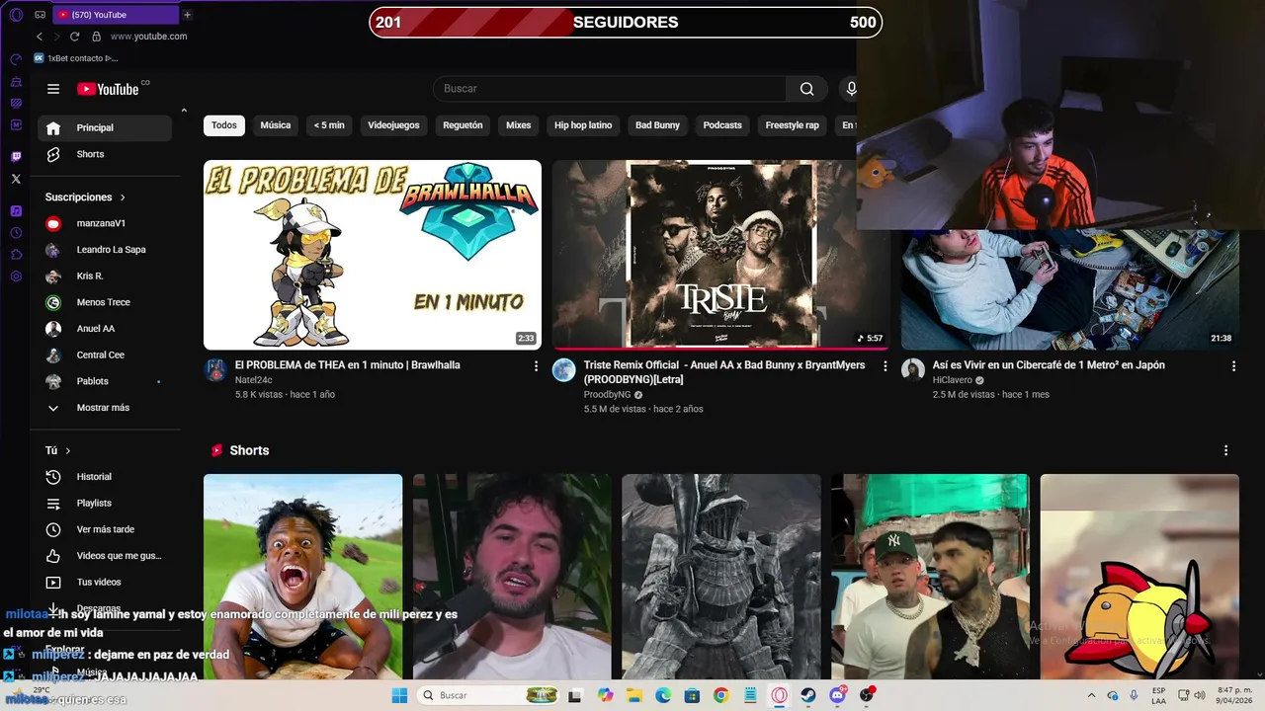This screenshot has width=1265, height=711.
Task: Play Triste Remix video thumbnail
Action: (721, 255)
